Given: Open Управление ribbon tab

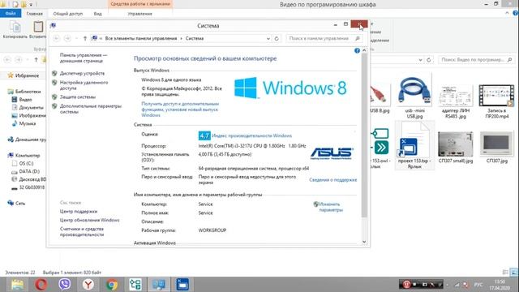Looking at the screenshot, I should point(139,14).
